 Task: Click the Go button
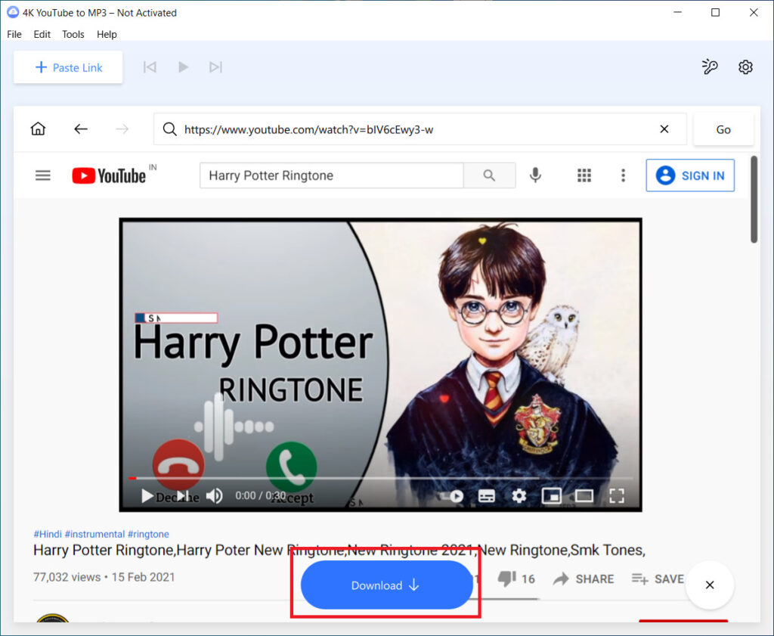[723, 129]
